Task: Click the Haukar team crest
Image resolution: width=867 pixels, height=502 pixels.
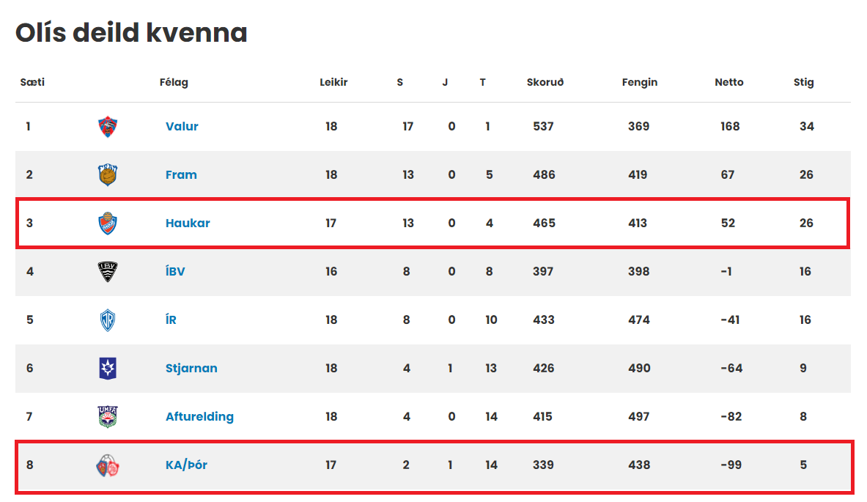Action: coord(108,224)
